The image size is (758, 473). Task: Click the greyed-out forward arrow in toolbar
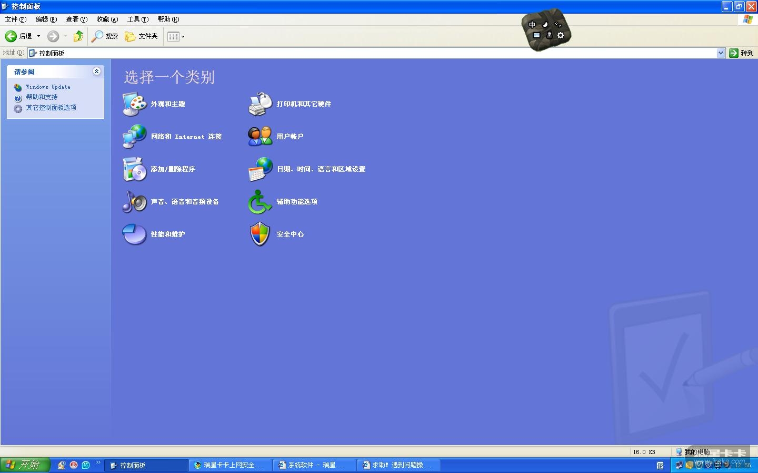point(53,36)
